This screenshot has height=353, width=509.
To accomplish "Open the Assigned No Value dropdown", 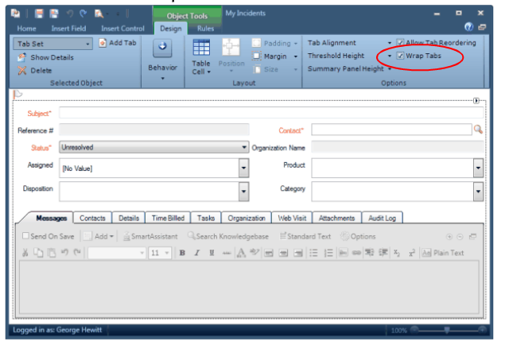I will click(x=243, y=168).
